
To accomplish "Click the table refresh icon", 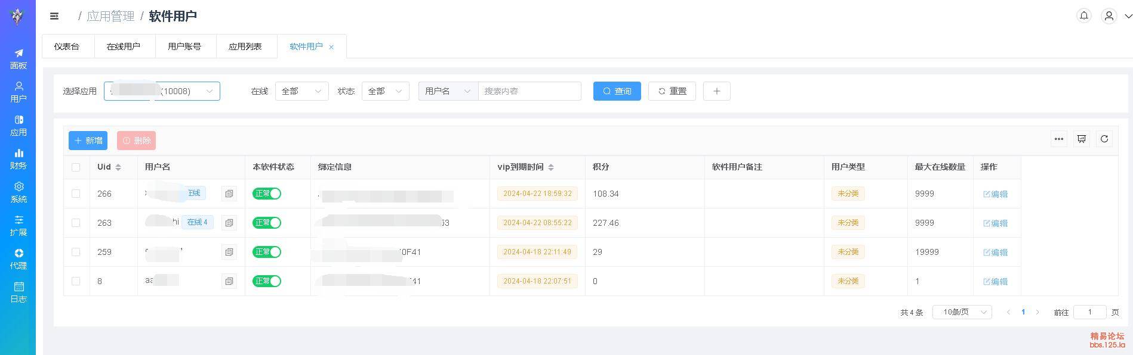I will pos(1104,139).
